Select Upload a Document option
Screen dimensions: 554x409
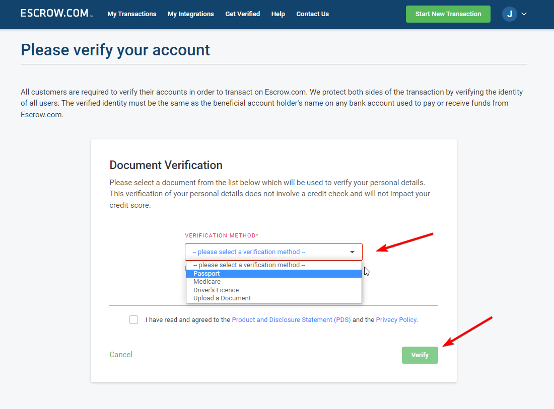(x=274, y=298)
